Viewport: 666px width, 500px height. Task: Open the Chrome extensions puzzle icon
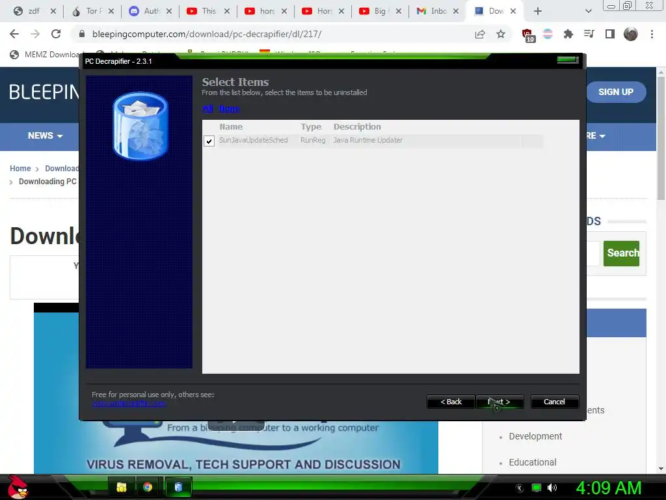click(568, 34)
